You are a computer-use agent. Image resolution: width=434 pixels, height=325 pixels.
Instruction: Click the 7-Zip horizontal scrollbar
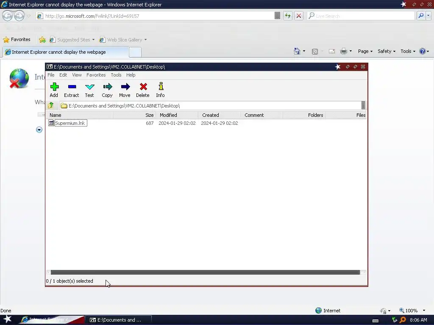tap(205, 272)
